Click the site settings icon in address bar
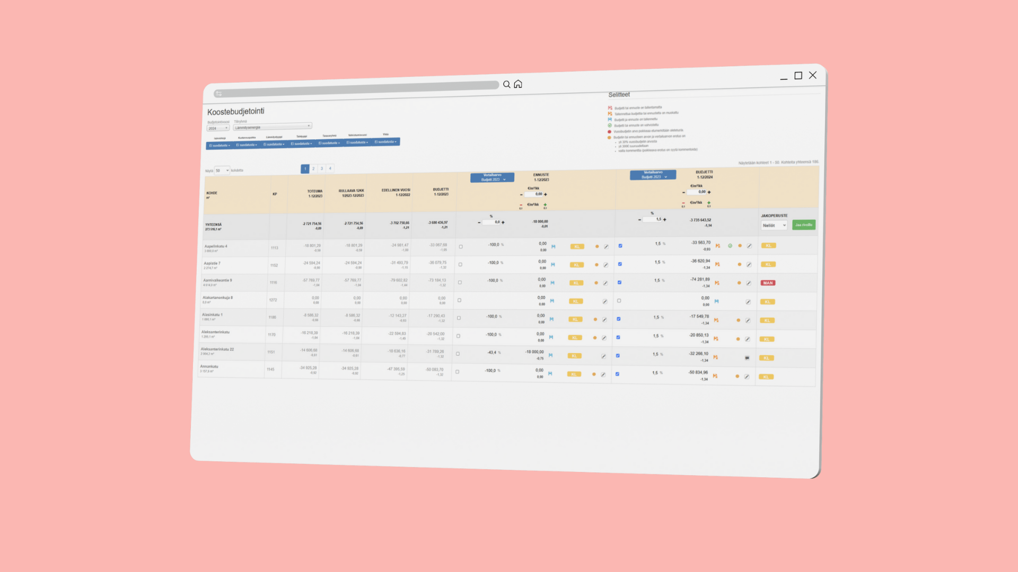1018x572 pixels. [218, 94]
